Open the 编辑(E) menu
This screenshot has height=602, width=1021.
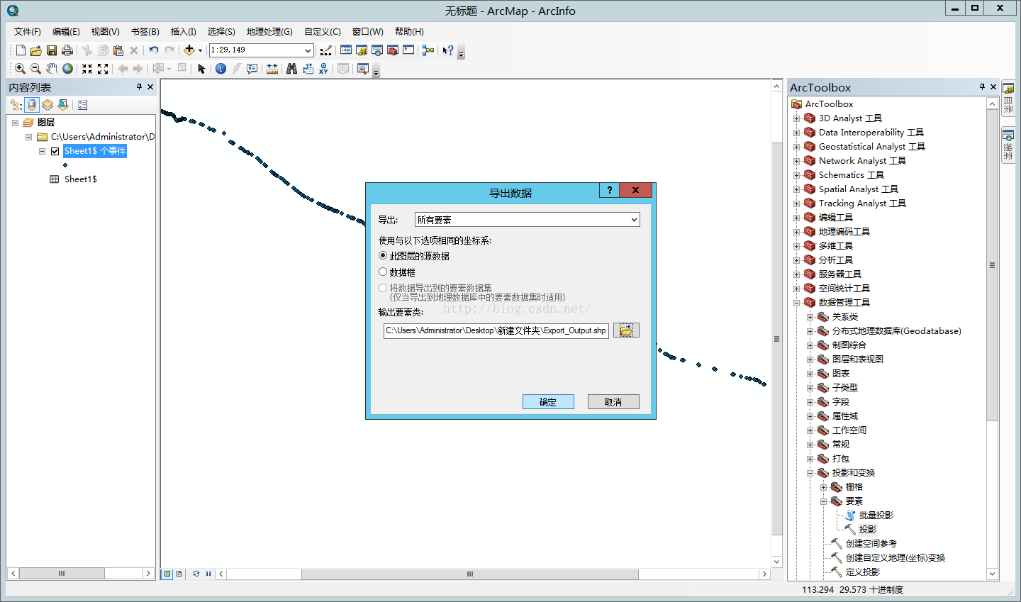(66, 32)
